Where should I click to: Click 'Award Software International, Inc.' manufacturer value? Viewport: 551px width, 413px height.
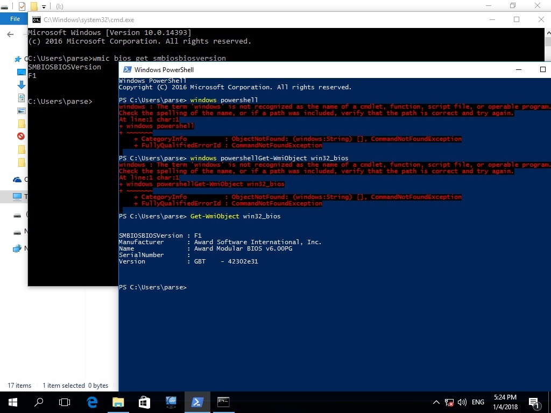[258, 242]
